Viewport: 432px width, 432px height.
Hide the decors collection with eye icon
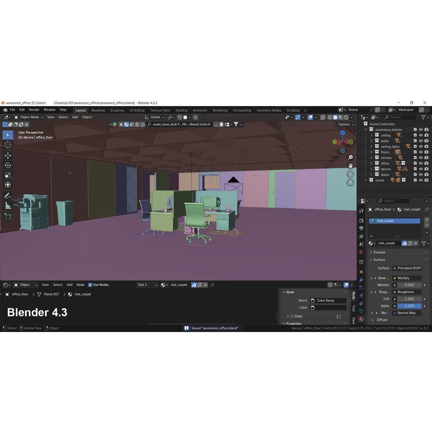click(x=421, y=169)
